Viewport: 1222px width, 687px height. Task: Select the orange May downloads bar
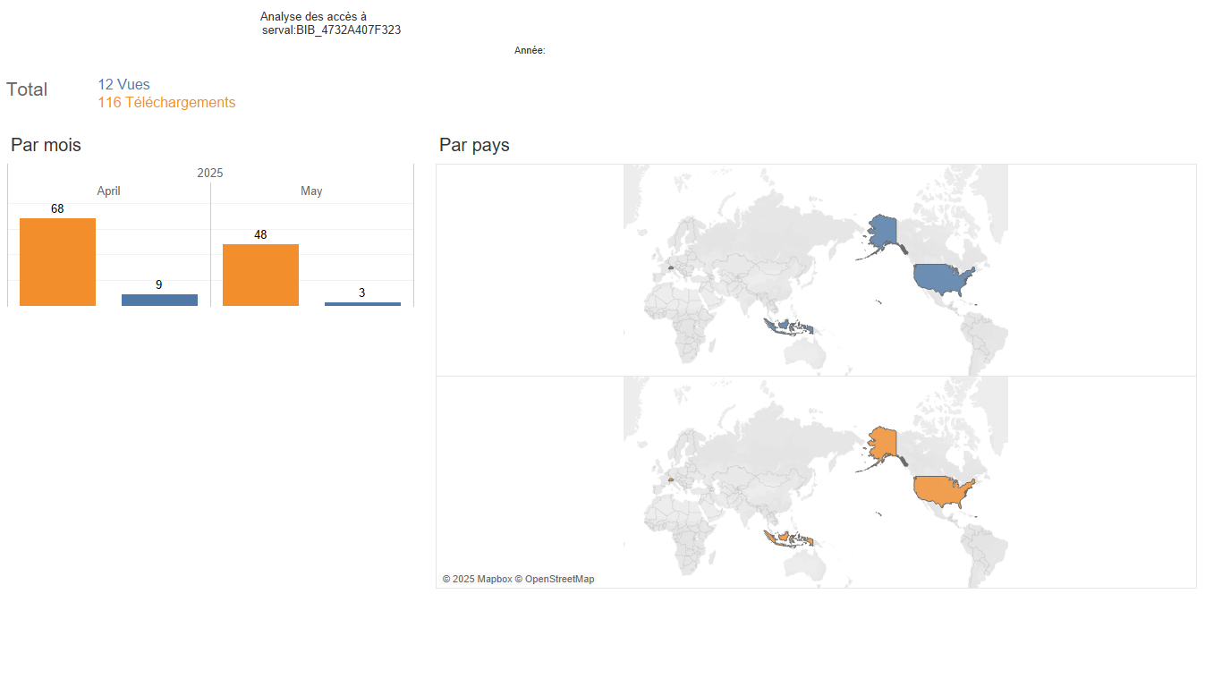[x=260, y=275]
